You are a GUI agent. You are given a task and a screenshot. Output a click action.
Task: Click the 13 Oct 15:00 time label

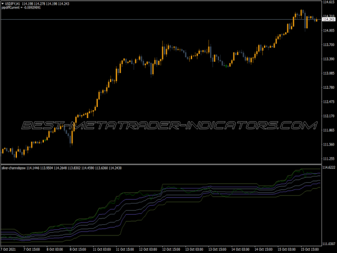coord(217,250)
